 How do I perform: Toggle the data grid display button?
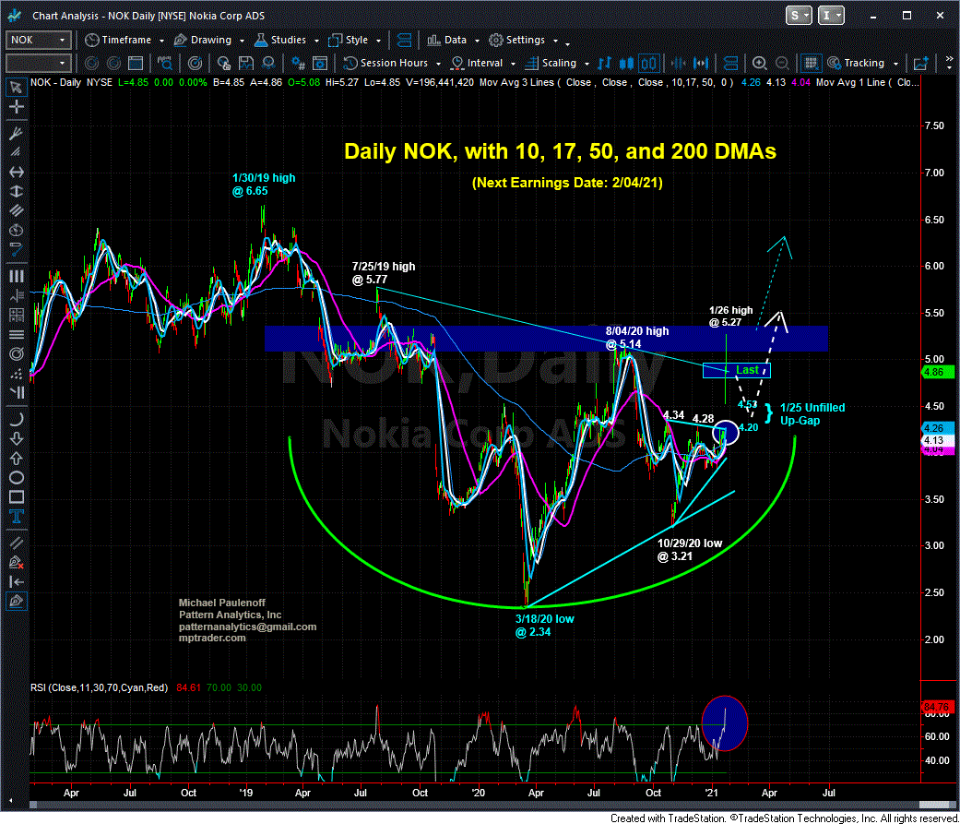[812, 63]
